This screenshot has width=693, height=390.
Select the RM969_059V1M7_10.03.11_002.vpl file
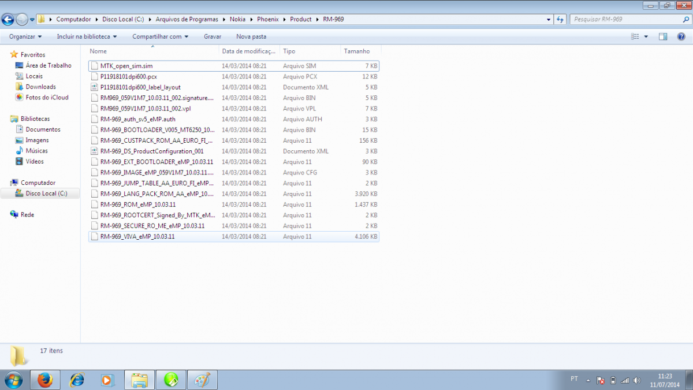pos(234,109)
